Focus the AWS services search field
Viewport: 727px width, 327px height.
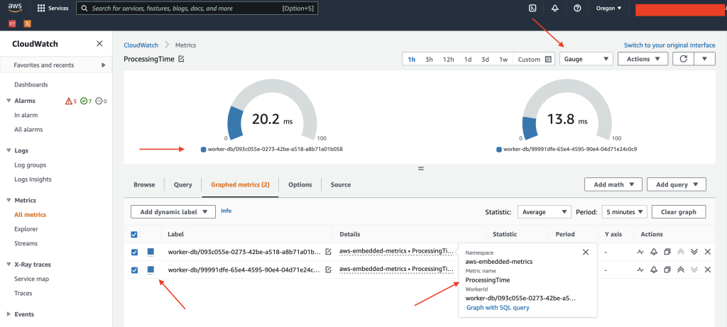tap(197, 9)
